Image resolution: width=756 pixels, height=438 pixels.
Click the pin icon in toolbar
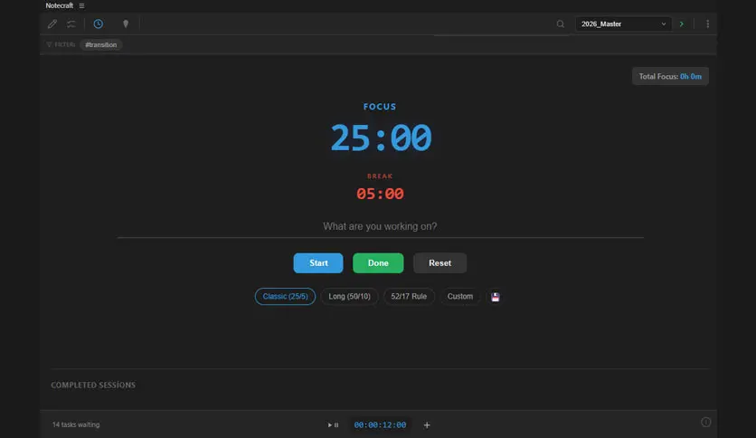126,24
